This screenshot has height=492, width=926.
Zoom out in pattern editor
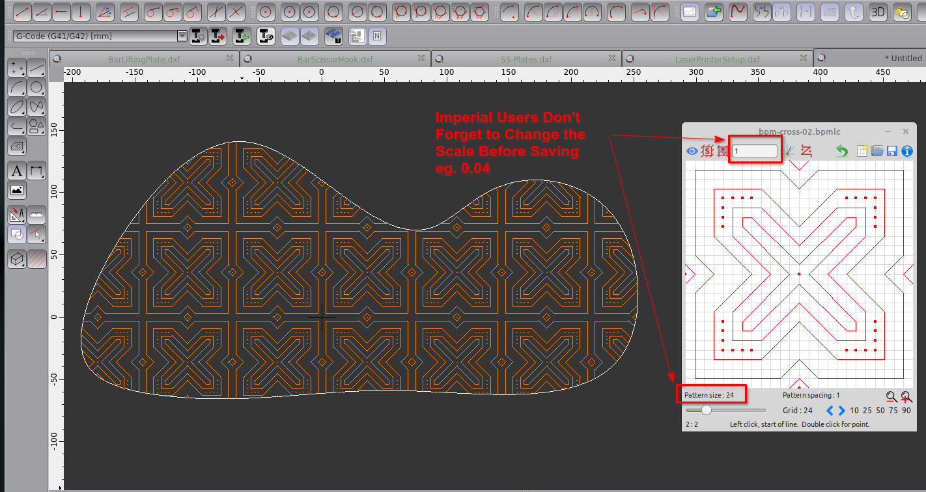point(891,396)
